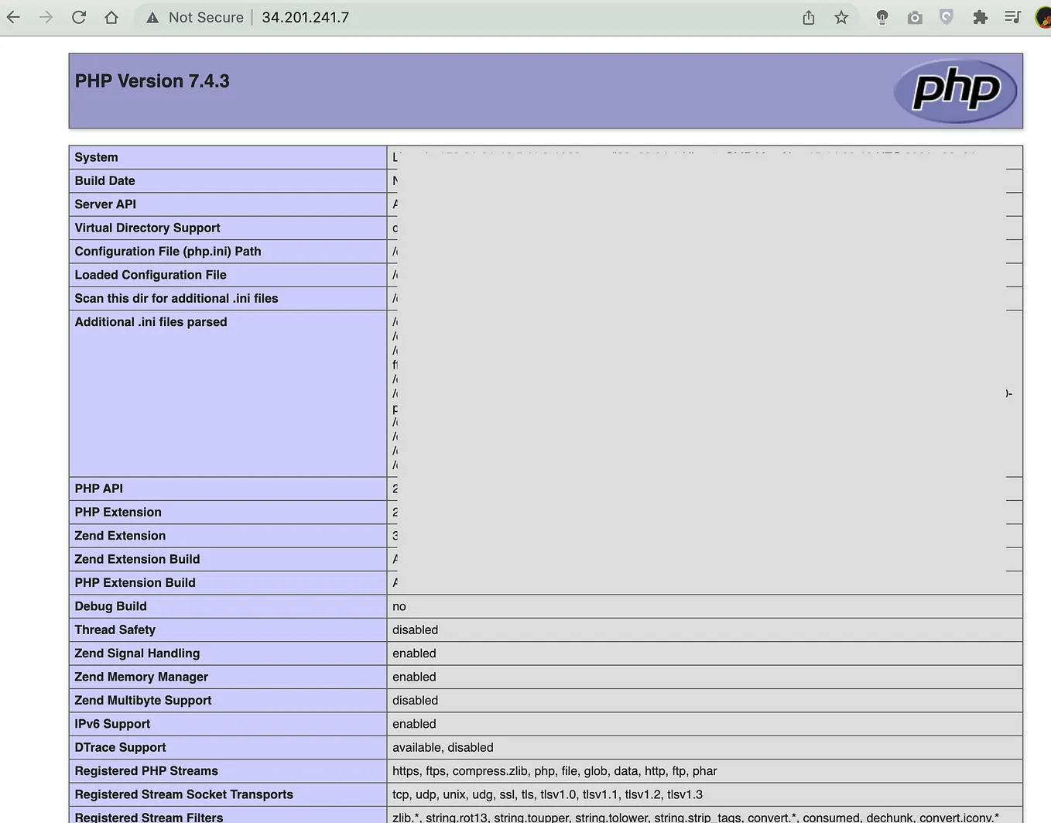Viewport: 1051px width, 823px height.
Task: Select the Zend Signal Handling label
Action: tap(137, 653)
